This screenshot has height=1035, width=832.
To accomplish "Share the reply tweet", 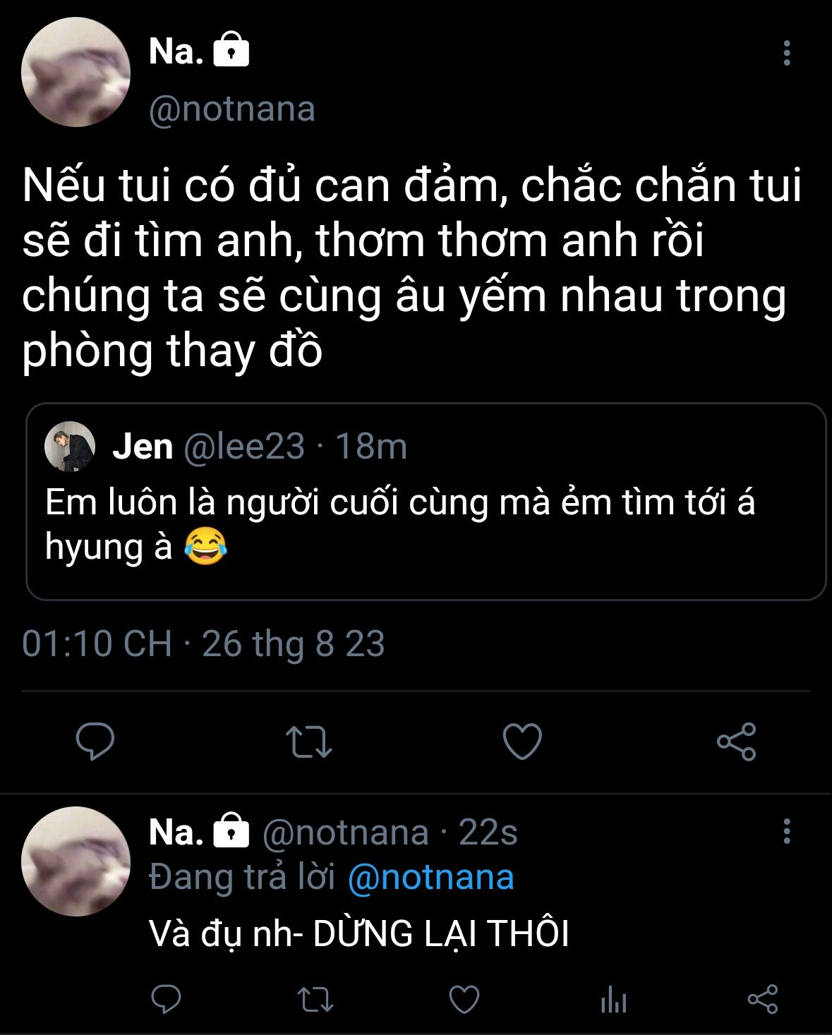I will 762,999.
